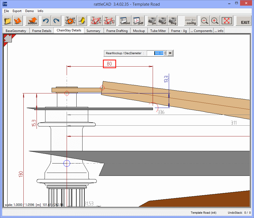
Task: Click the red fit-to-view icon
Action: click(x=226, y=21)
